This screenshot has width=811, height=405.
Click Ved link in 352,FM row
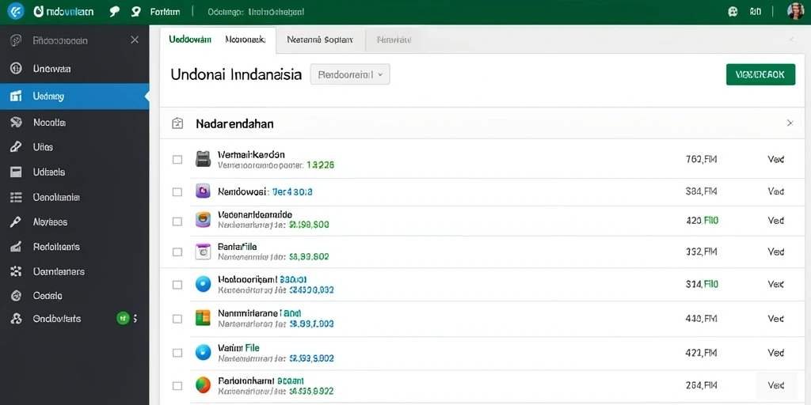pyautogui.click(x=776, y=252)
